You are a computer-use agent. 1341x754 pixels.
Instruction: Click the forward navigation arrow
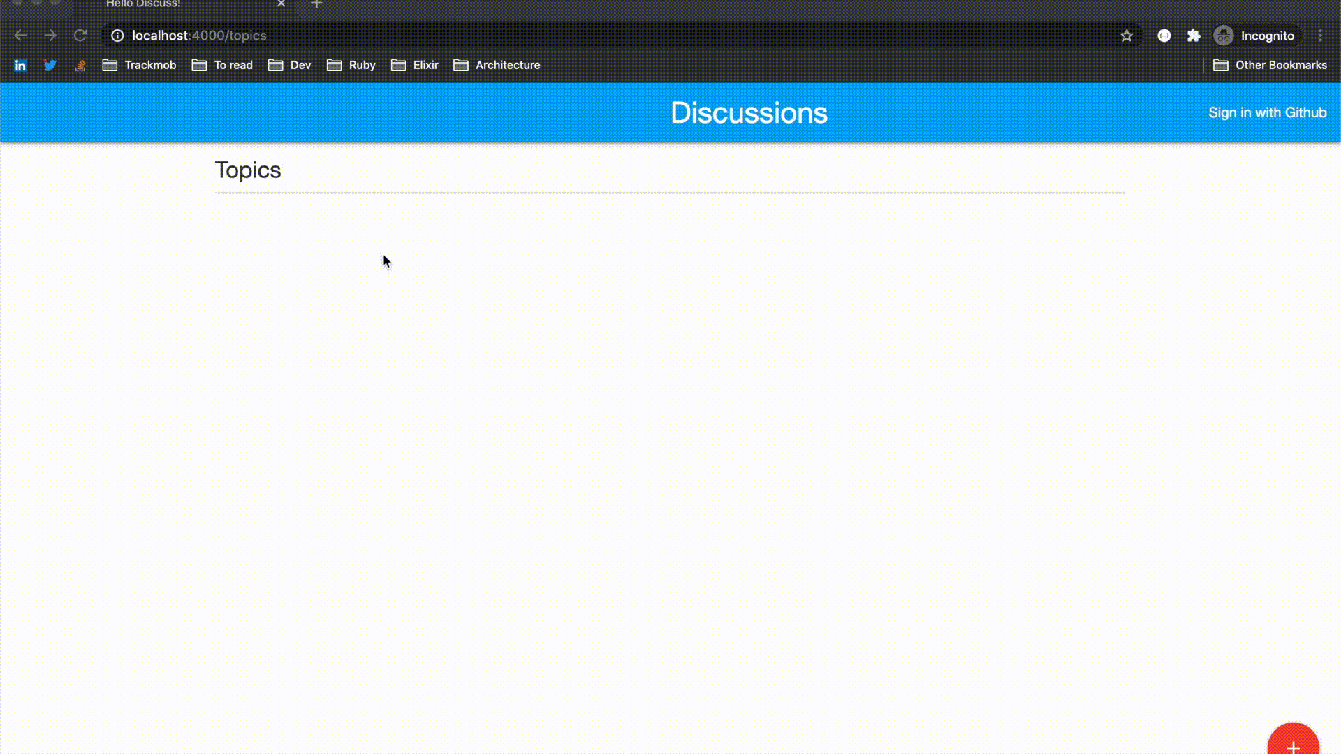(x=50, y=36)
